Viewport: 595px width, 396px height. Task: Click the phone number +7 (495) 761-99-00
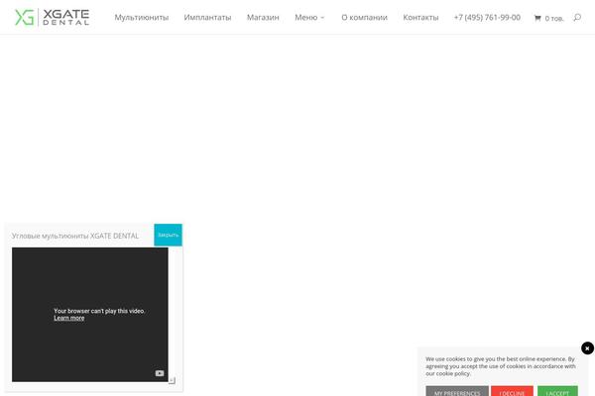[x=487, y=18]
